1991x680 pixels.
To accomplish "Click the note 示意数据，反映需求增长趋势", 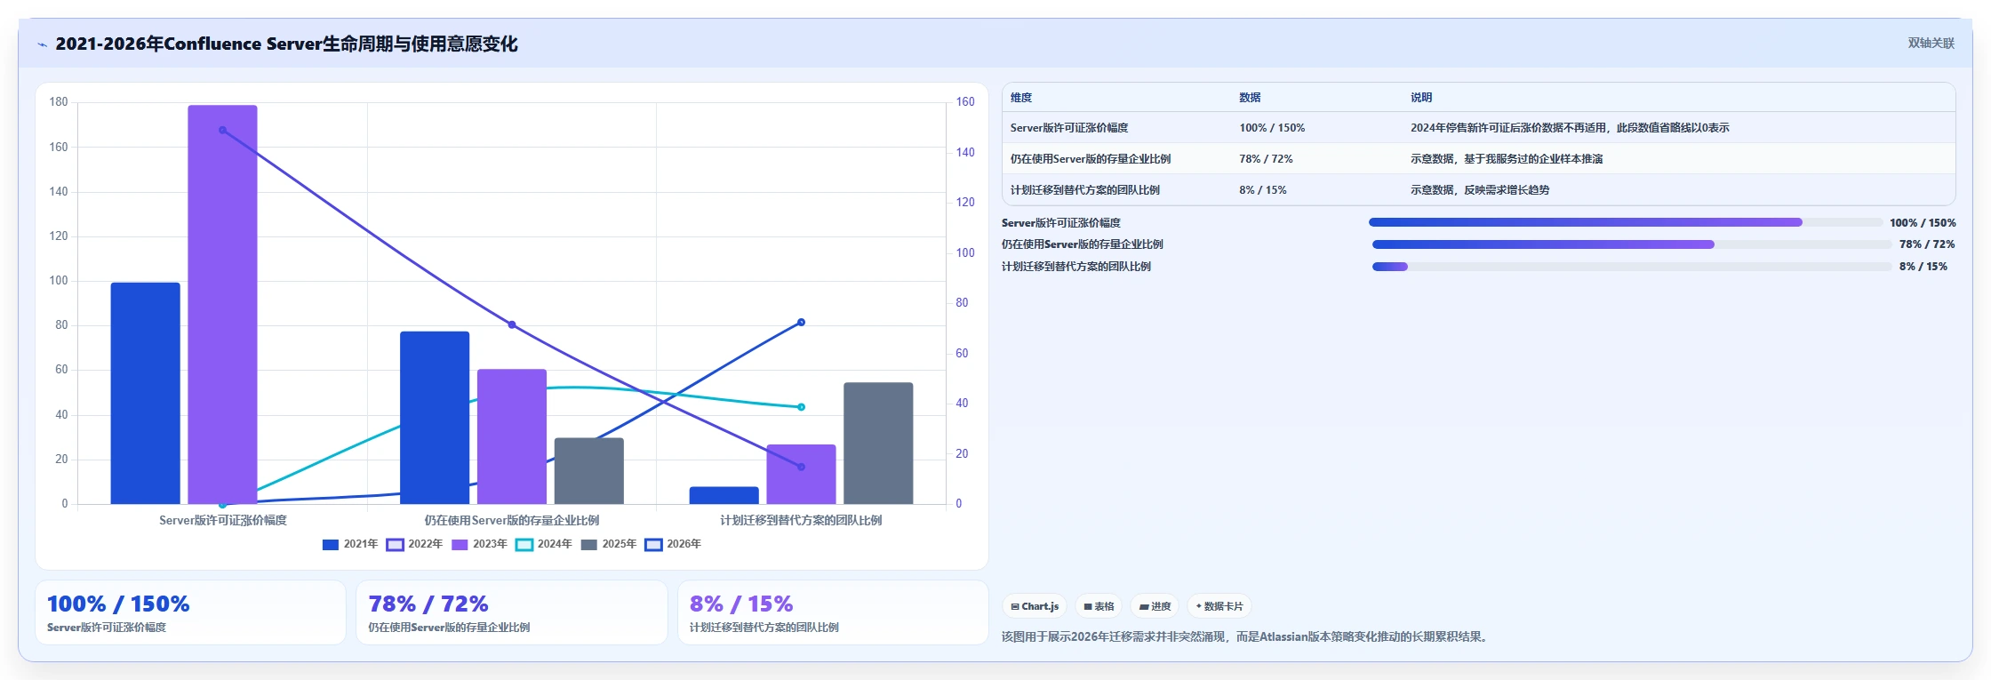I will 1480,190.
